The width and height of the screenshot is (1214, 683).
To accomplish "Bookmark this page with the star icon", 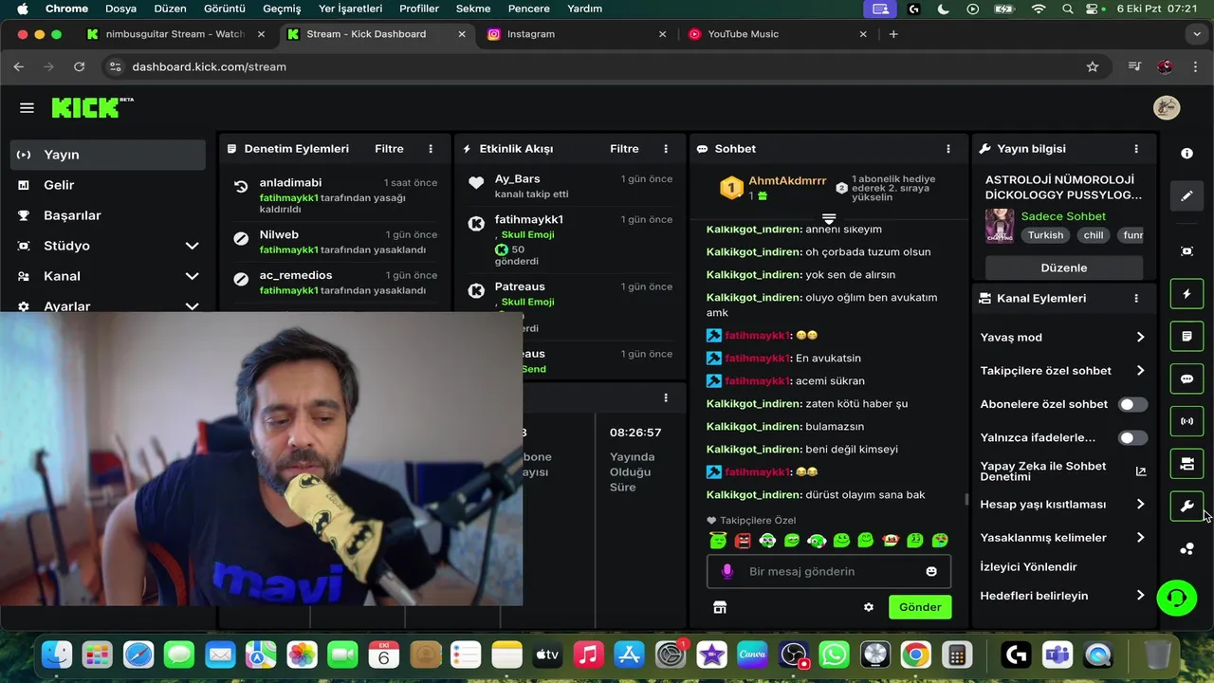I will tap(1093, 66).
